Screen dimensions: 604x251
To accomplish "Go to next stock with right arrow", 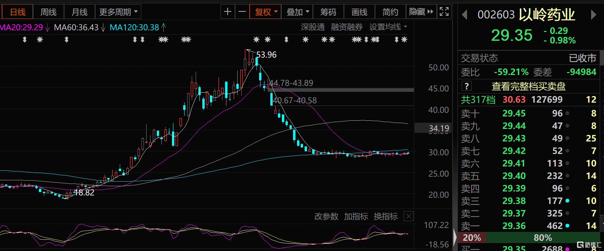I will point(593,15).
